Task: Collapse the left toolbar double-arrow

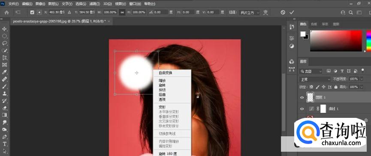Action: click(2, 19)
